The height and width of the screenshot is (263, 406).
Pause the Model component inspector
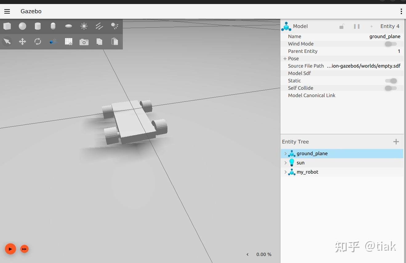(356, 26)
